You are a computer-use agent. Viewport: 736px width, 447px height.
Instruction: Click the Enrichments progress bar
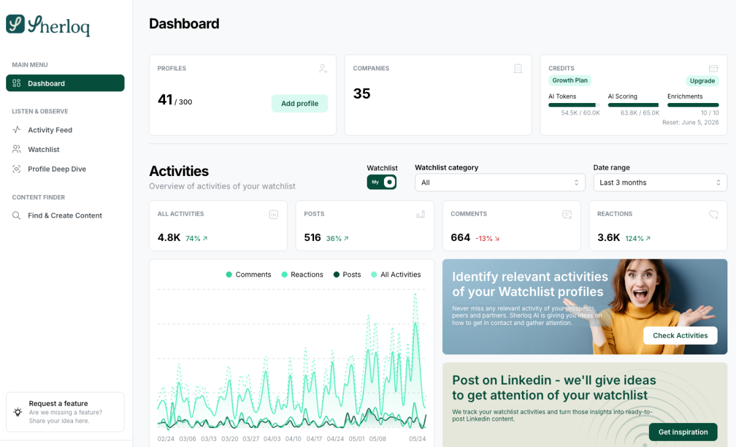pos(693,105)
